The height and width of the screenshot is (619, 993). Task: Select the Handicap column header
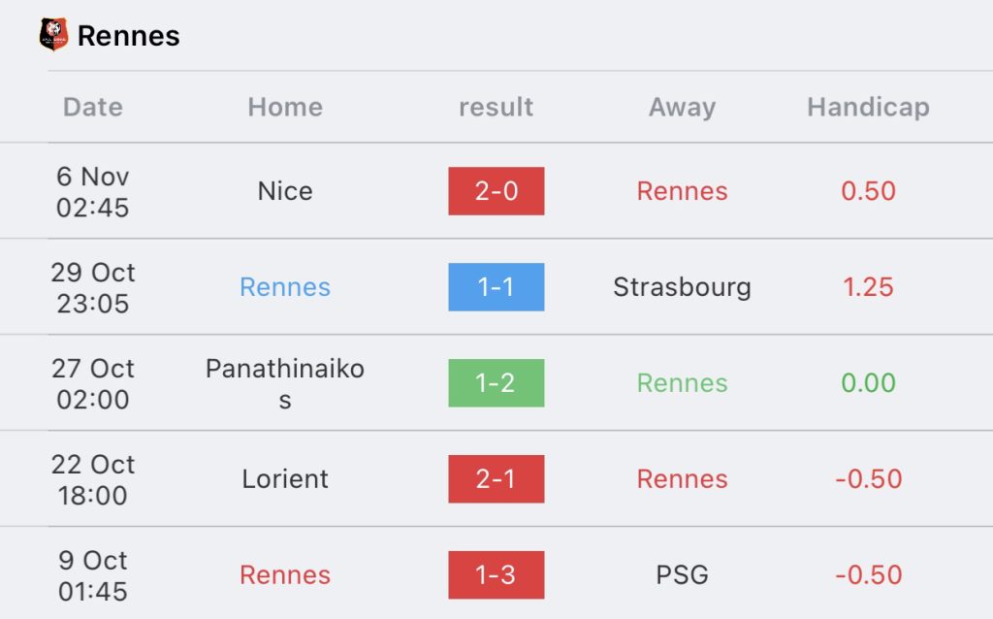pyautogui.click(x=868, y=107)
